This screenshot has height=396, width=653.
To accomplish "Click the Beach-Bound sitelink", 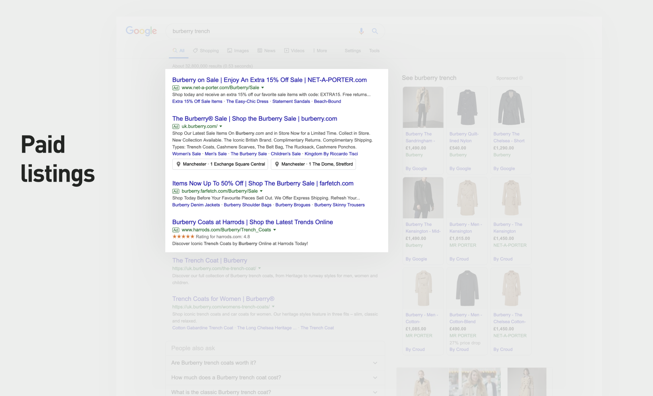I will [x=327, y=101].
